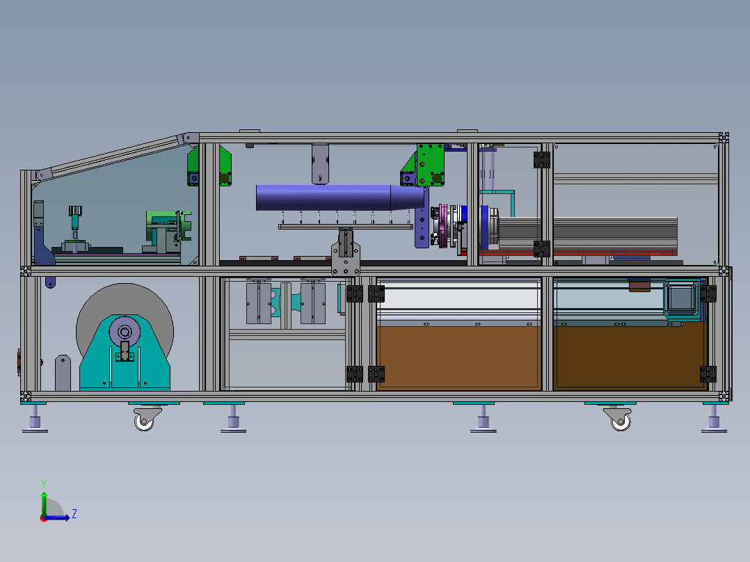Screen dimensions: 750x562
Task: Pick the teal press tool in left enclosure
Action: pos(75,218)
